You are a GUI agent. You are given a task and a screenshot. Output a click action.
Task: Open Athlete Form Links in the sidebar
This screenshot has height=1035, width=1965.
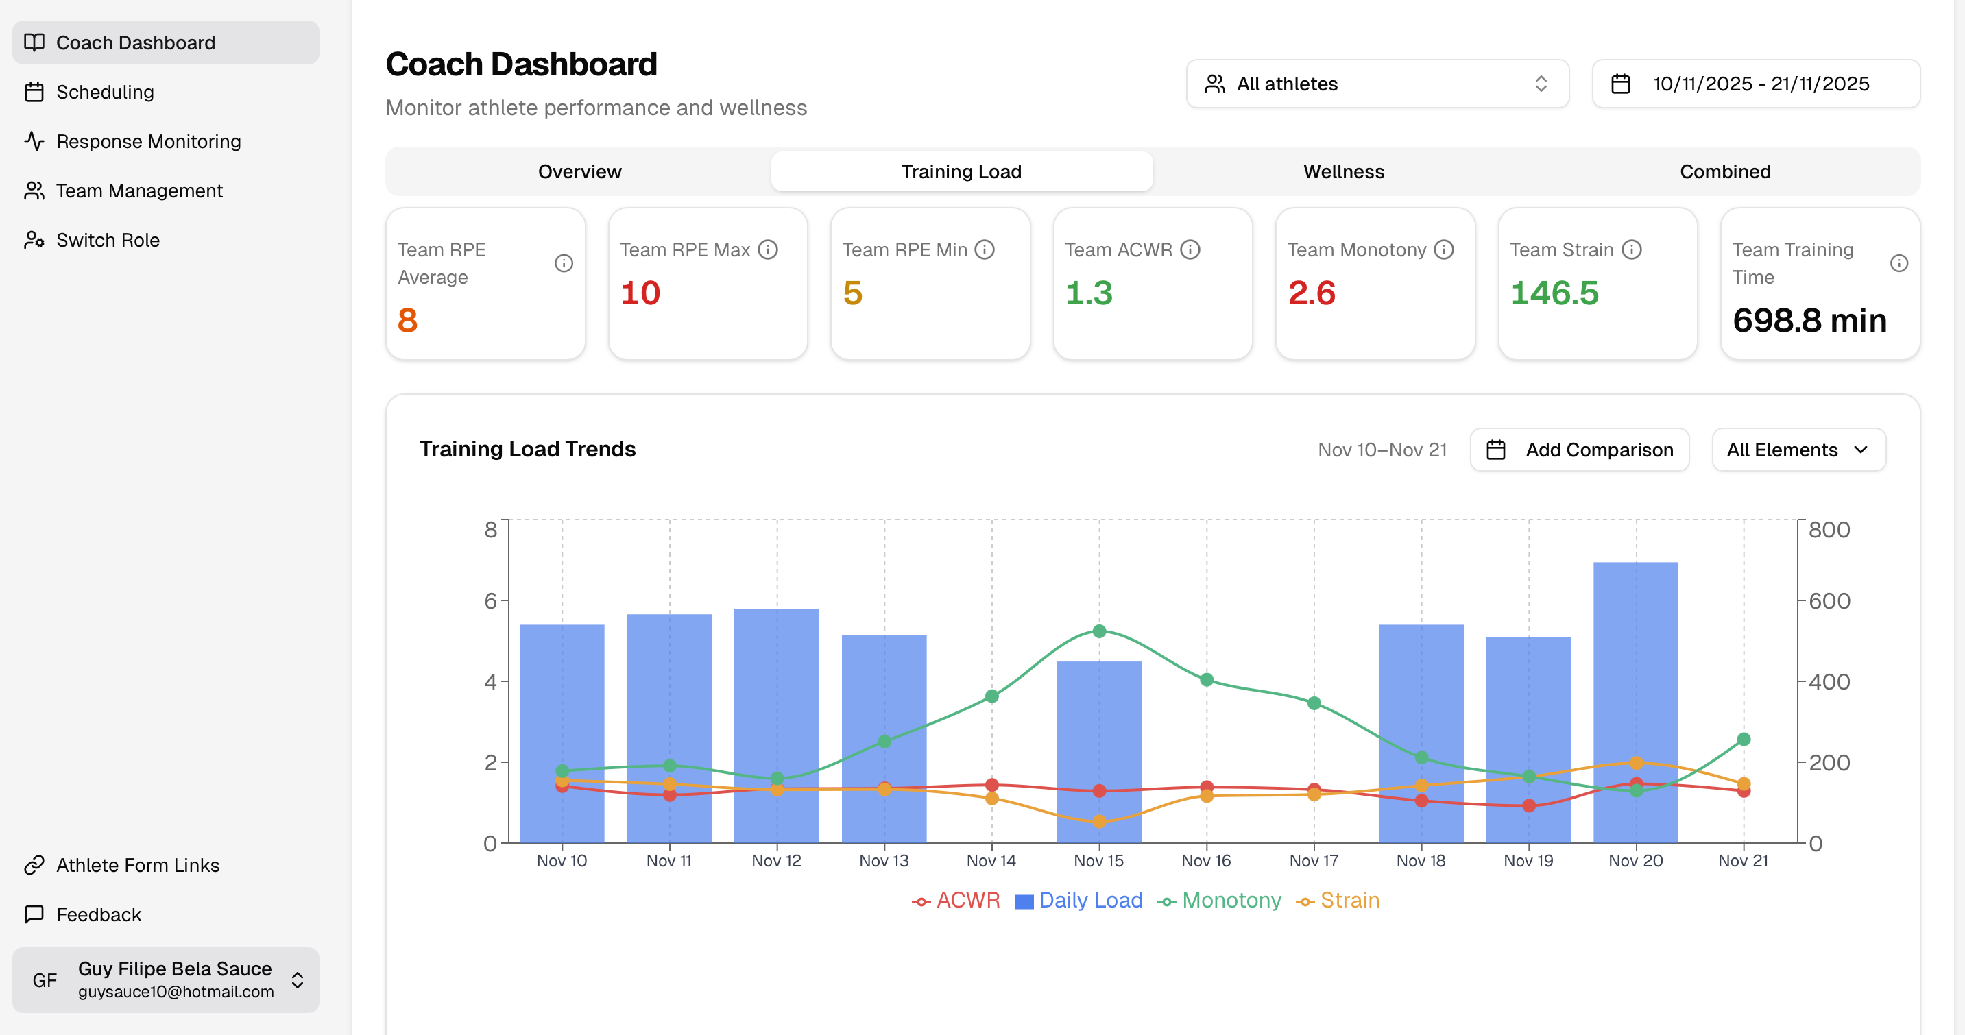click(x=137, y=865)
